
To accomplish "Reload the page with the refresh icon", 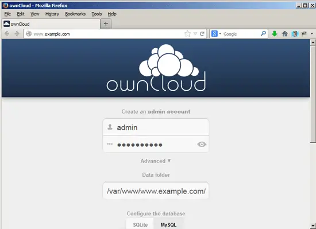I will coord(202,34).
